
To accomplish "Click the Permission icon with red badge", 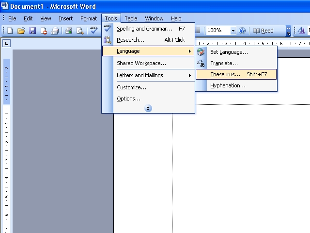I will [44, 31].
